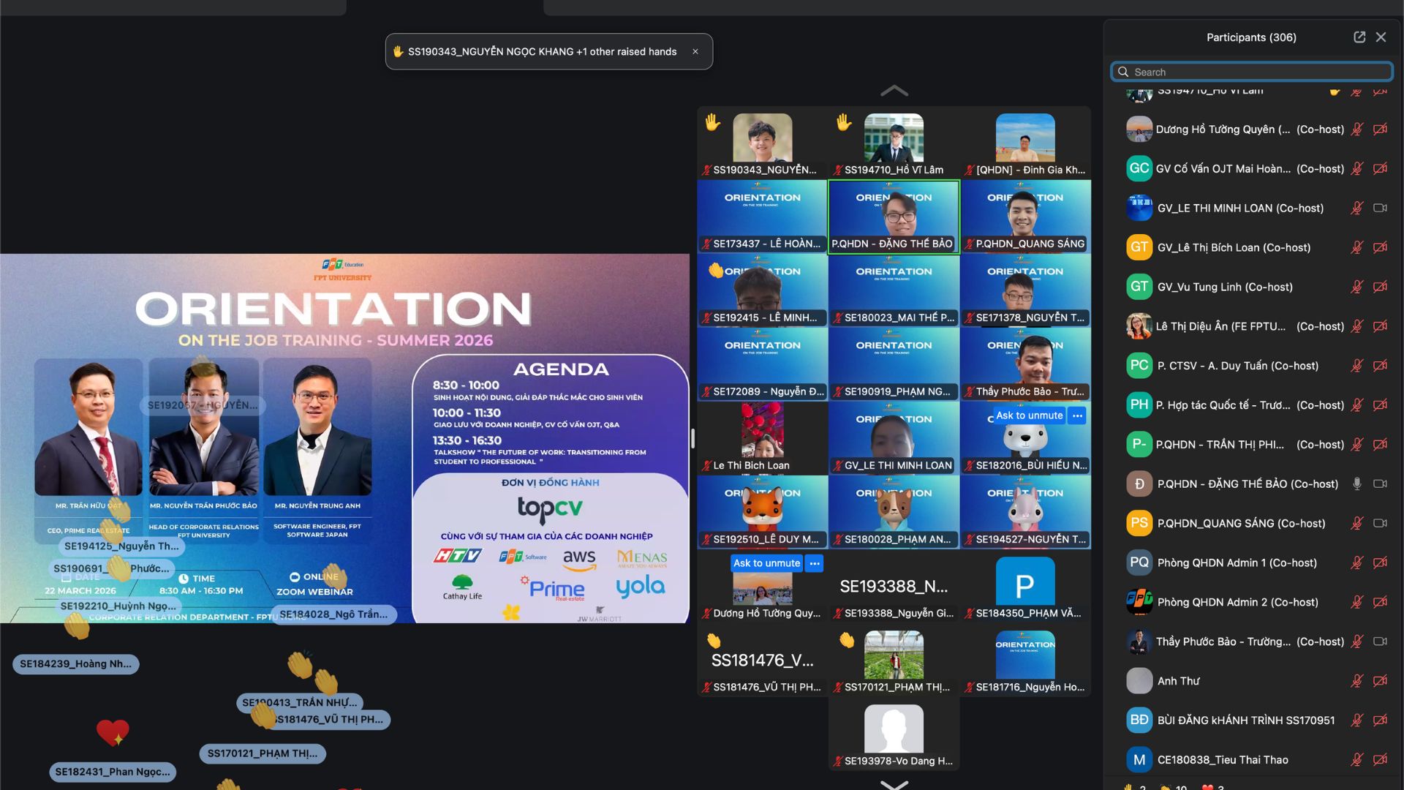Pop out the Participants panel
1404x790 pixels.
(x=1359, y=37)
